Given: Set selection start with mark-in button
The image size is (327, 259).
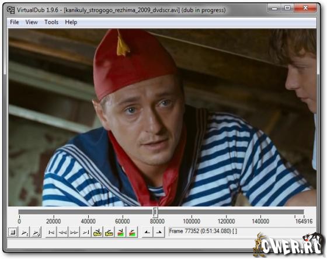Looking at the screenshot, I should pos(147,232).
